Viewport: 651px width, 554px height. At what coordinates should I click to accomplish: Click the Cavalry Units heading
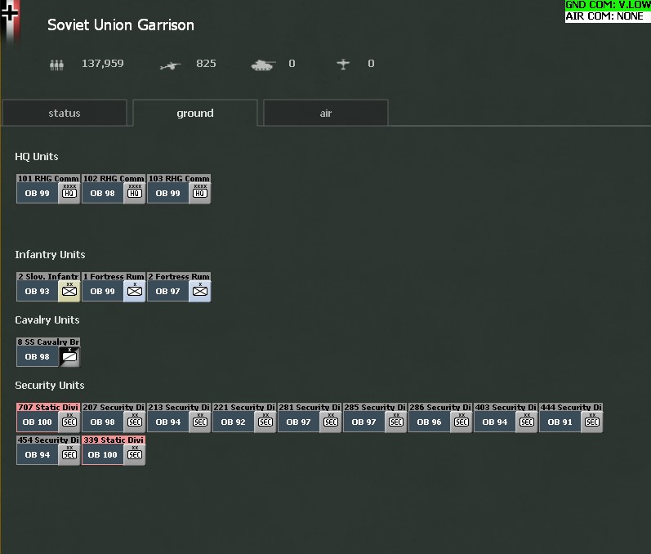pos(47,319)
